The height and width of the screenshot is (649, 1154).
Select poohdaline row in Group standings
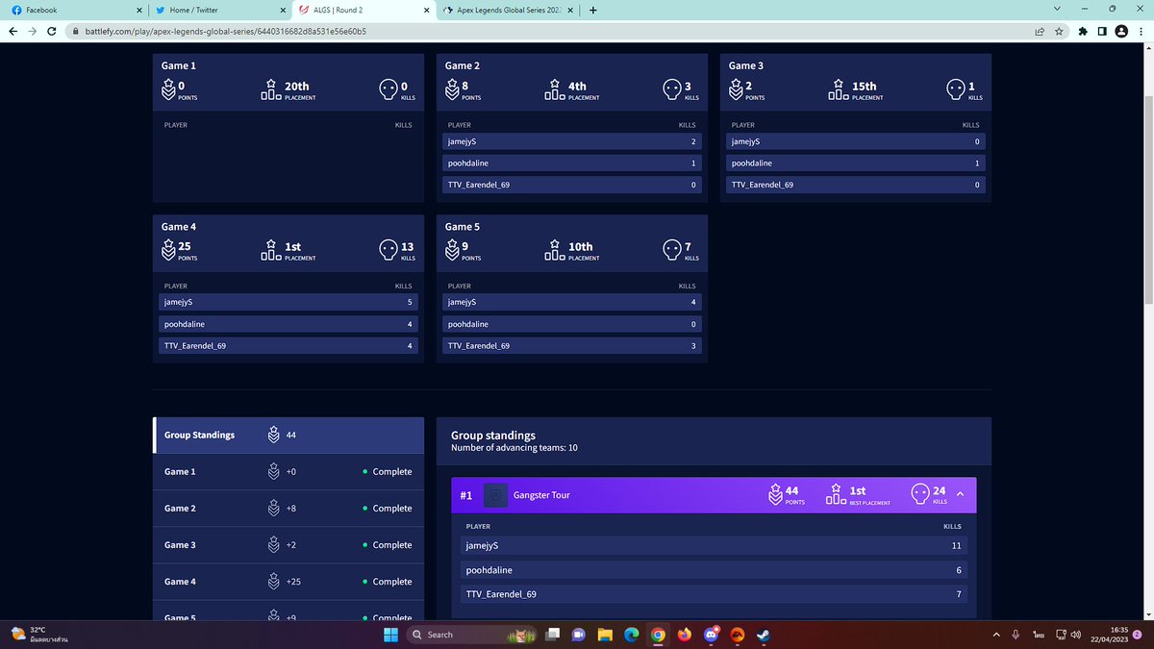714,570
